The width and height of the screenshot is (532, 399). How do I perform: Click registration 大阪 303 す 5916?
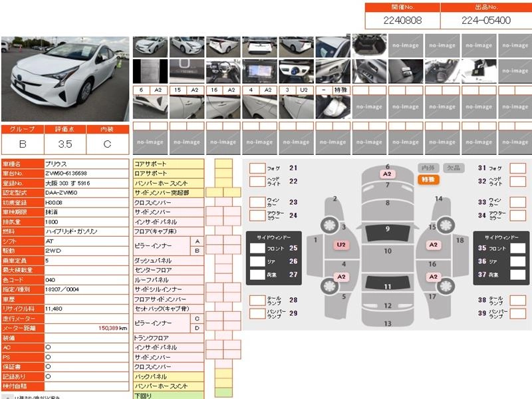pos(68,183)
